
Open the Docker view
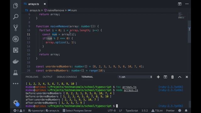(16, 61)
